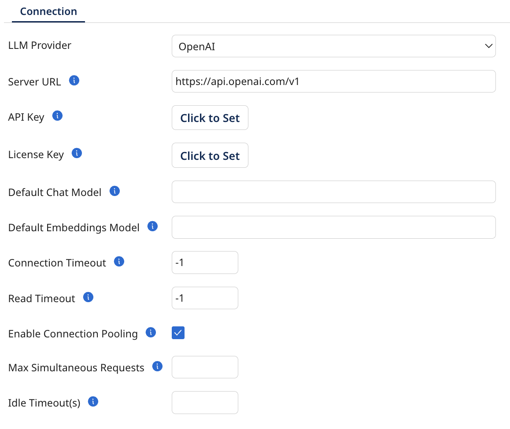Click the LLM Provider dropdown chevron

(x=488, y=46)
